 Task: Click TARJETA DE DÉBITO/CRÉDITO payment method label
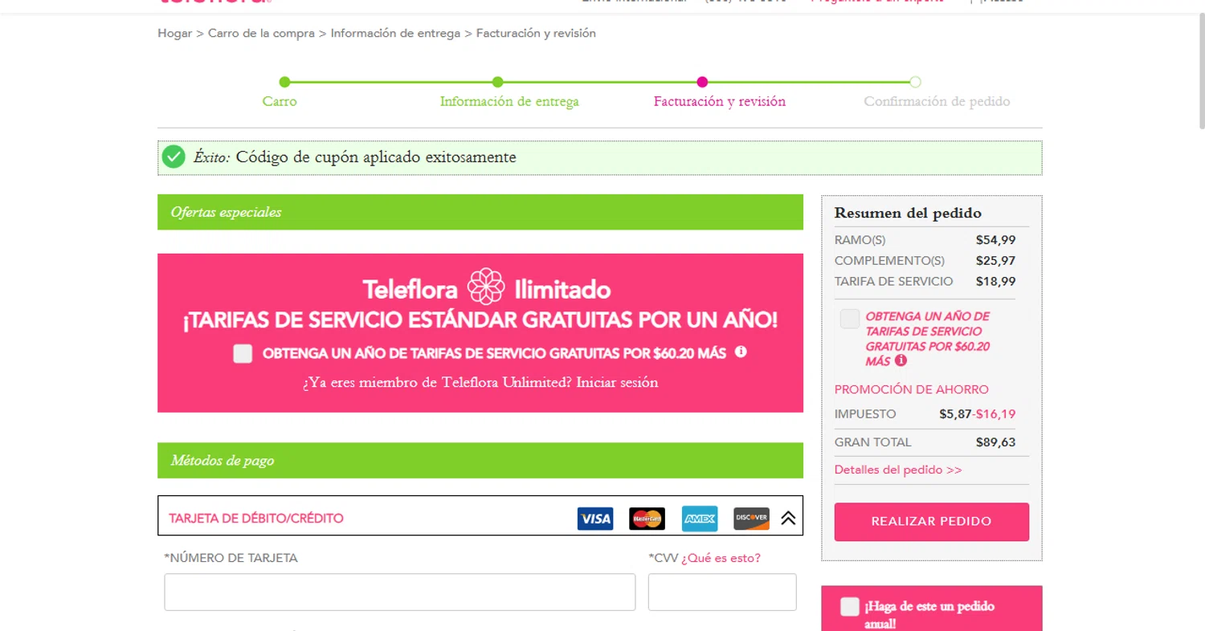pyautogui.click(x=256, y=519)
